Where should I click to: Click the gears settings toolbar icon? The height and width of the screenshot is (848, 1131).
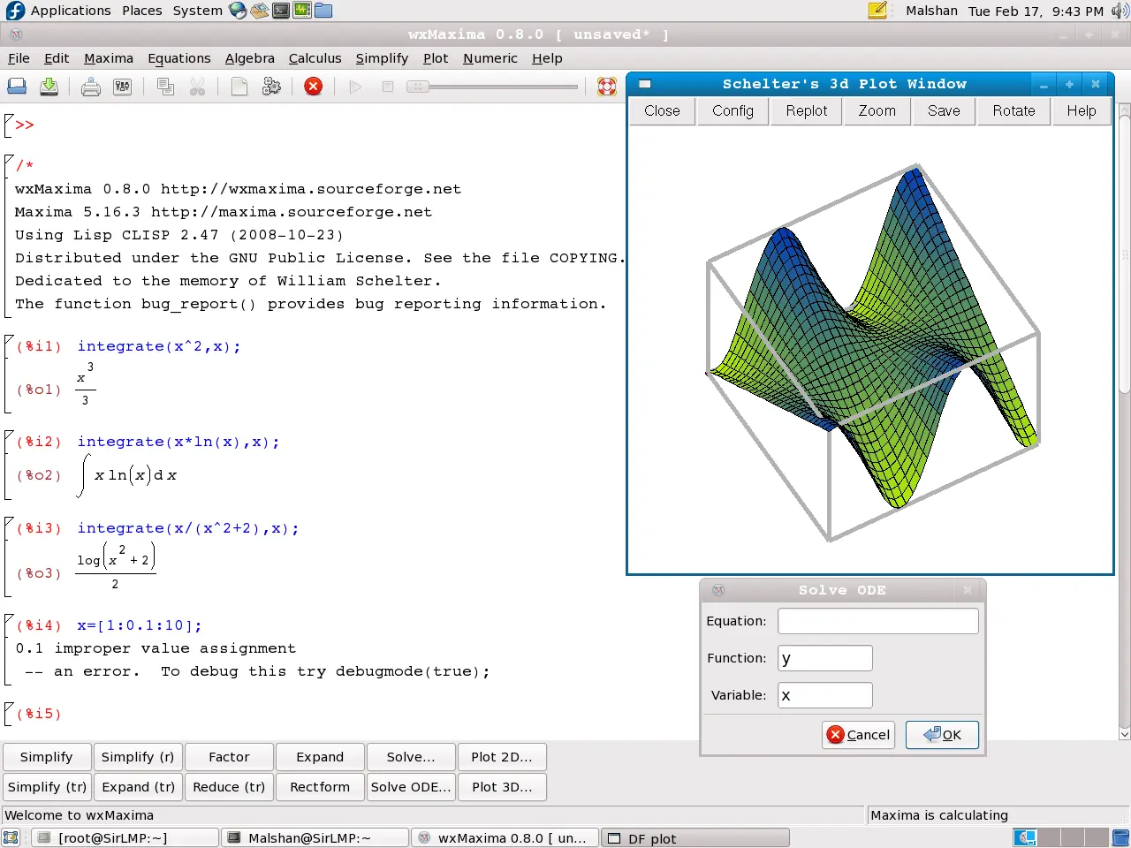point(271,87)
